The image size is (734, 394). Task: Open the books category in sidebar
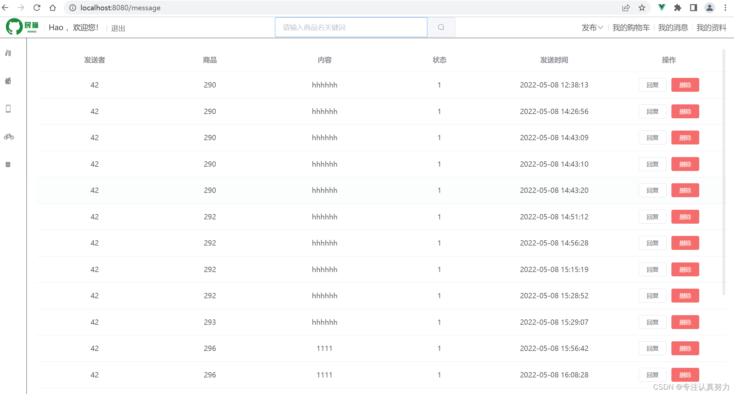tap(8, 53)
